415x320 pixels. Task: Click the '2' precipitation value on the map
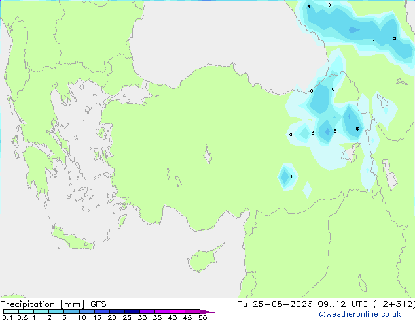pos(395,39)
